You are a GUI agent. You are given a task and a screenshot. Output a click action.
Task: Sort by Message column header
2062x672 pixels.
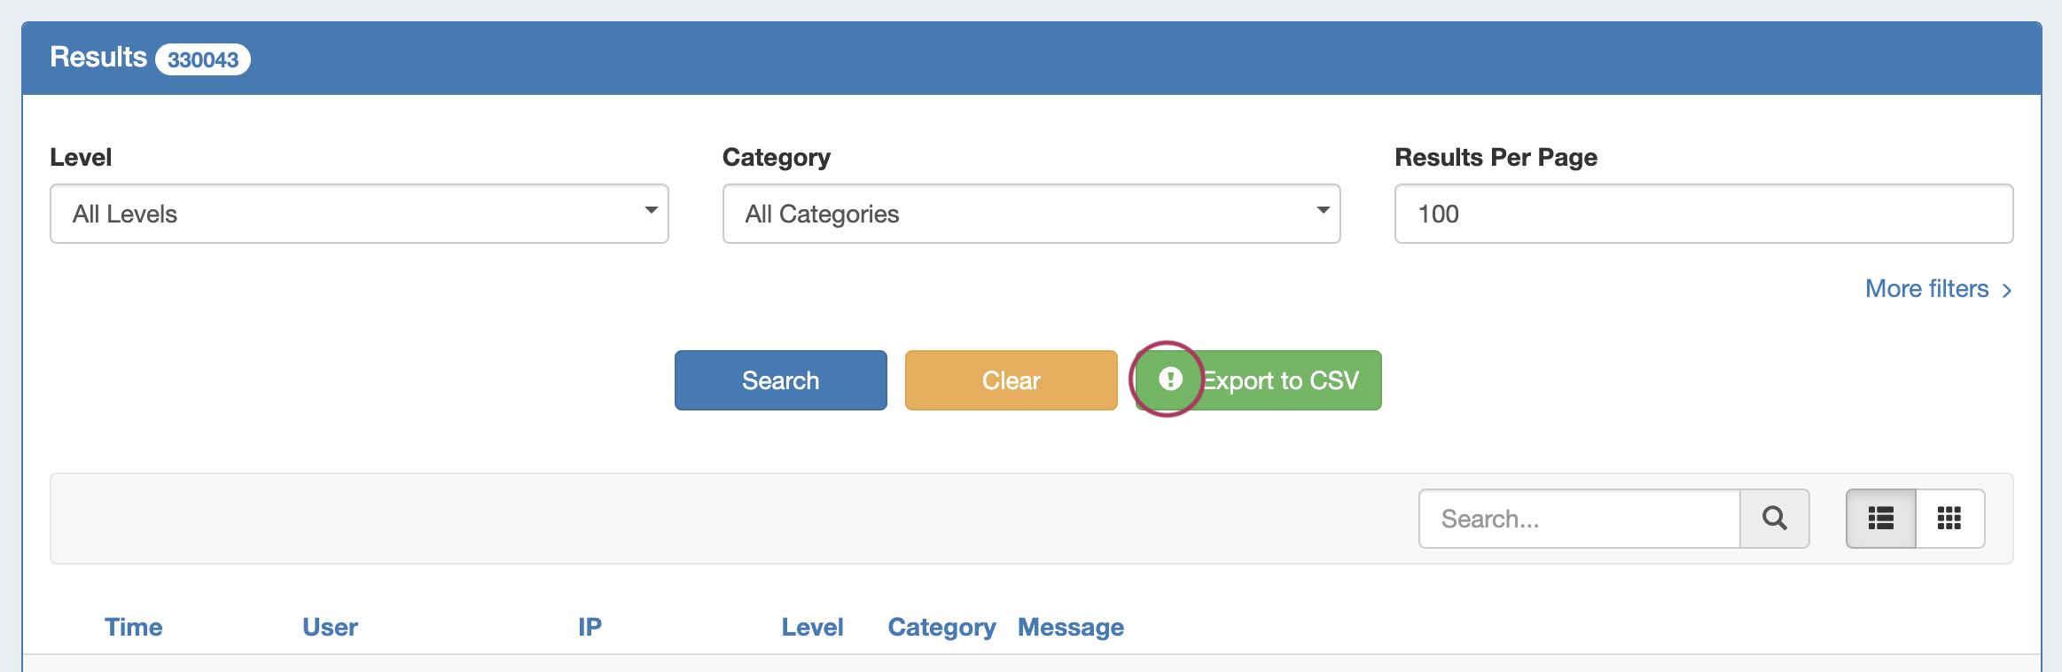point(1070,627)
